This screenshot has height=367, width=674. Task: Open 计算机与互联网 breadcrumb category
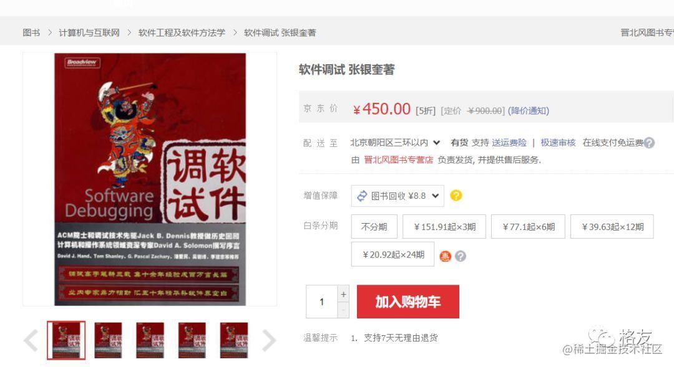pyautogui.click(x=89, y=32)
